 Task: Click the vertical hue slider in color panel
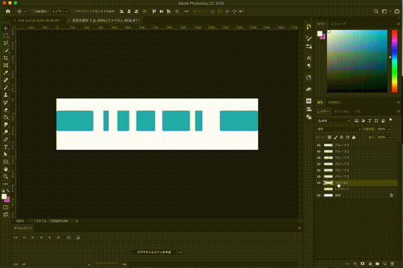tap(395, 60)
